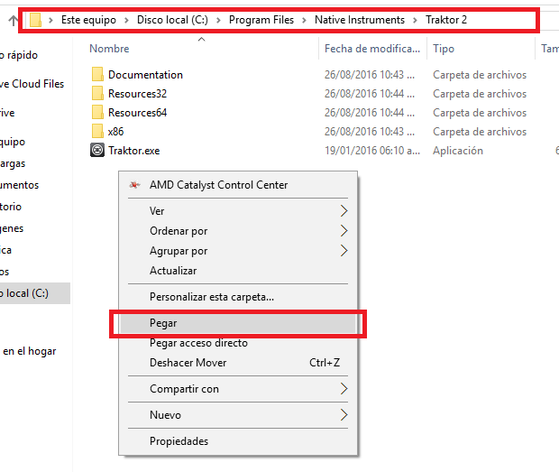Screen dimensions: 559x472
Task: Choose Deshacer Mover in context menu
Action: [x=238, y=363]
